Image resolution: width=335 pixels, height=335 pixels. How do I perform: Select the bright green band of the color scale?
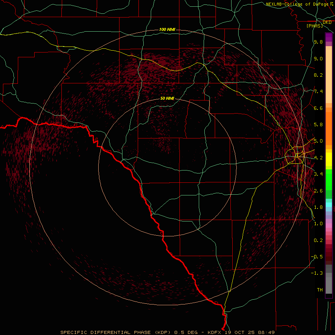tap(329, 180)
